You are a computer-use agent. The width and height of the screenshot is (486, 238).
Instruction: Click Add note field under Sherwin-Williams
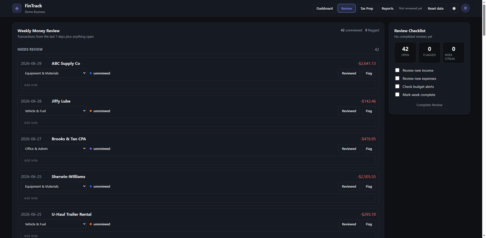(x=198, y=198)
